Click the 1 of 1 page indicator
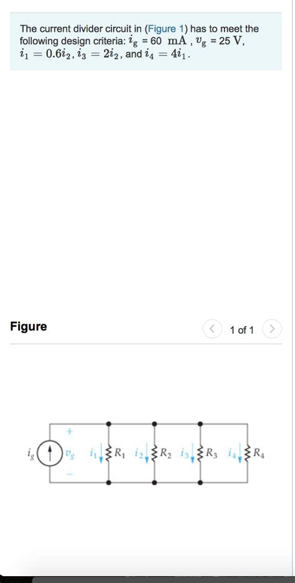 tap(241, 330)
